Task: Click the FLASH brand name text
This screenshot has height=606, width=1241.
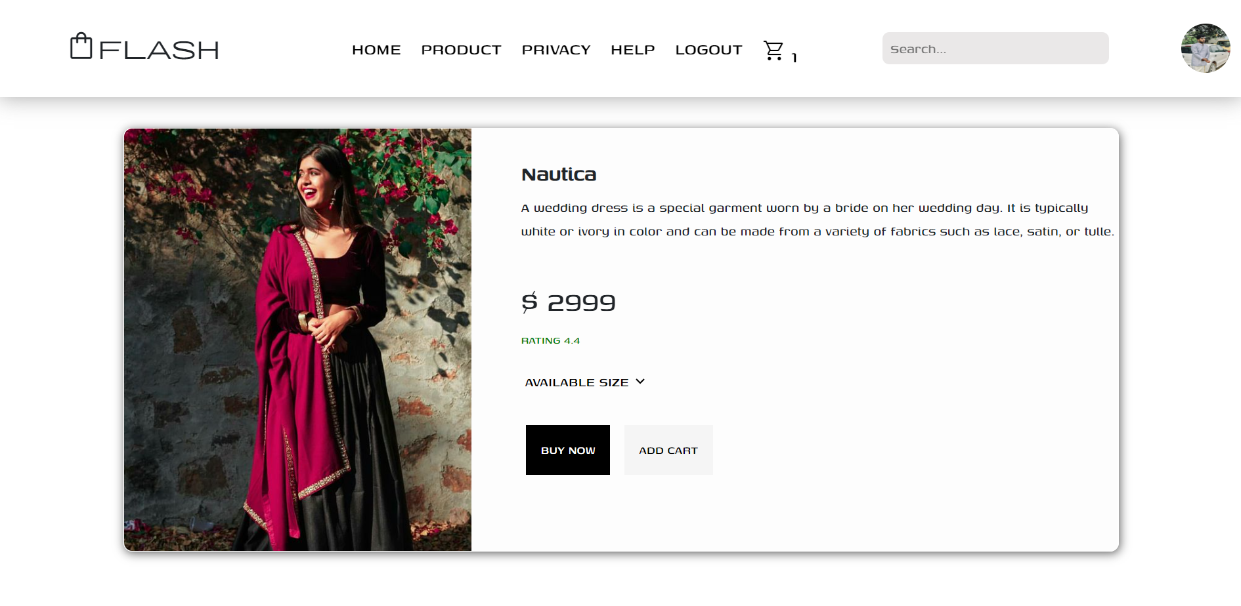Action: click(159, 50)
